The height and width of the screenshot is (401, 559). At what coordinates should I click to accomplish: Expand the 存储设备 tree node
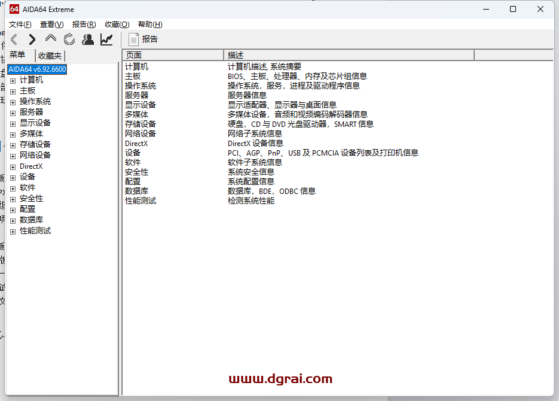tap(13, 145)
